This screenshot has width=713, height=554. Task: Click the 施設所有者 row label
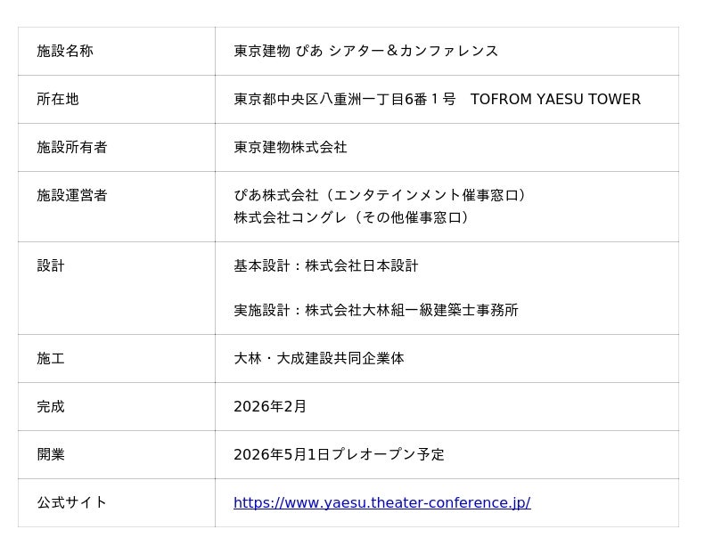tap(72, 148)
